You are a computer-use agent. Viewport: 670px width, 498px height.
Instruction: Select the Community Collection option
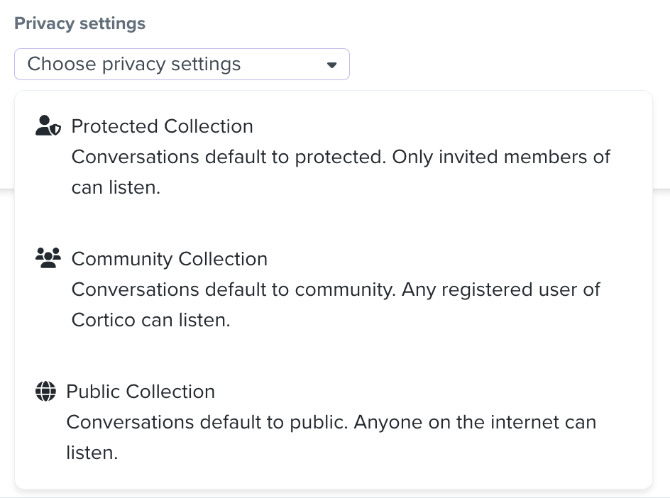(169, 259)
